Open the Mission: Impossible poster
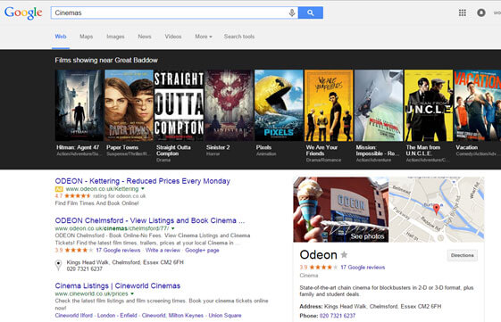The image size is (501, 322). click(x=379, y=105)
